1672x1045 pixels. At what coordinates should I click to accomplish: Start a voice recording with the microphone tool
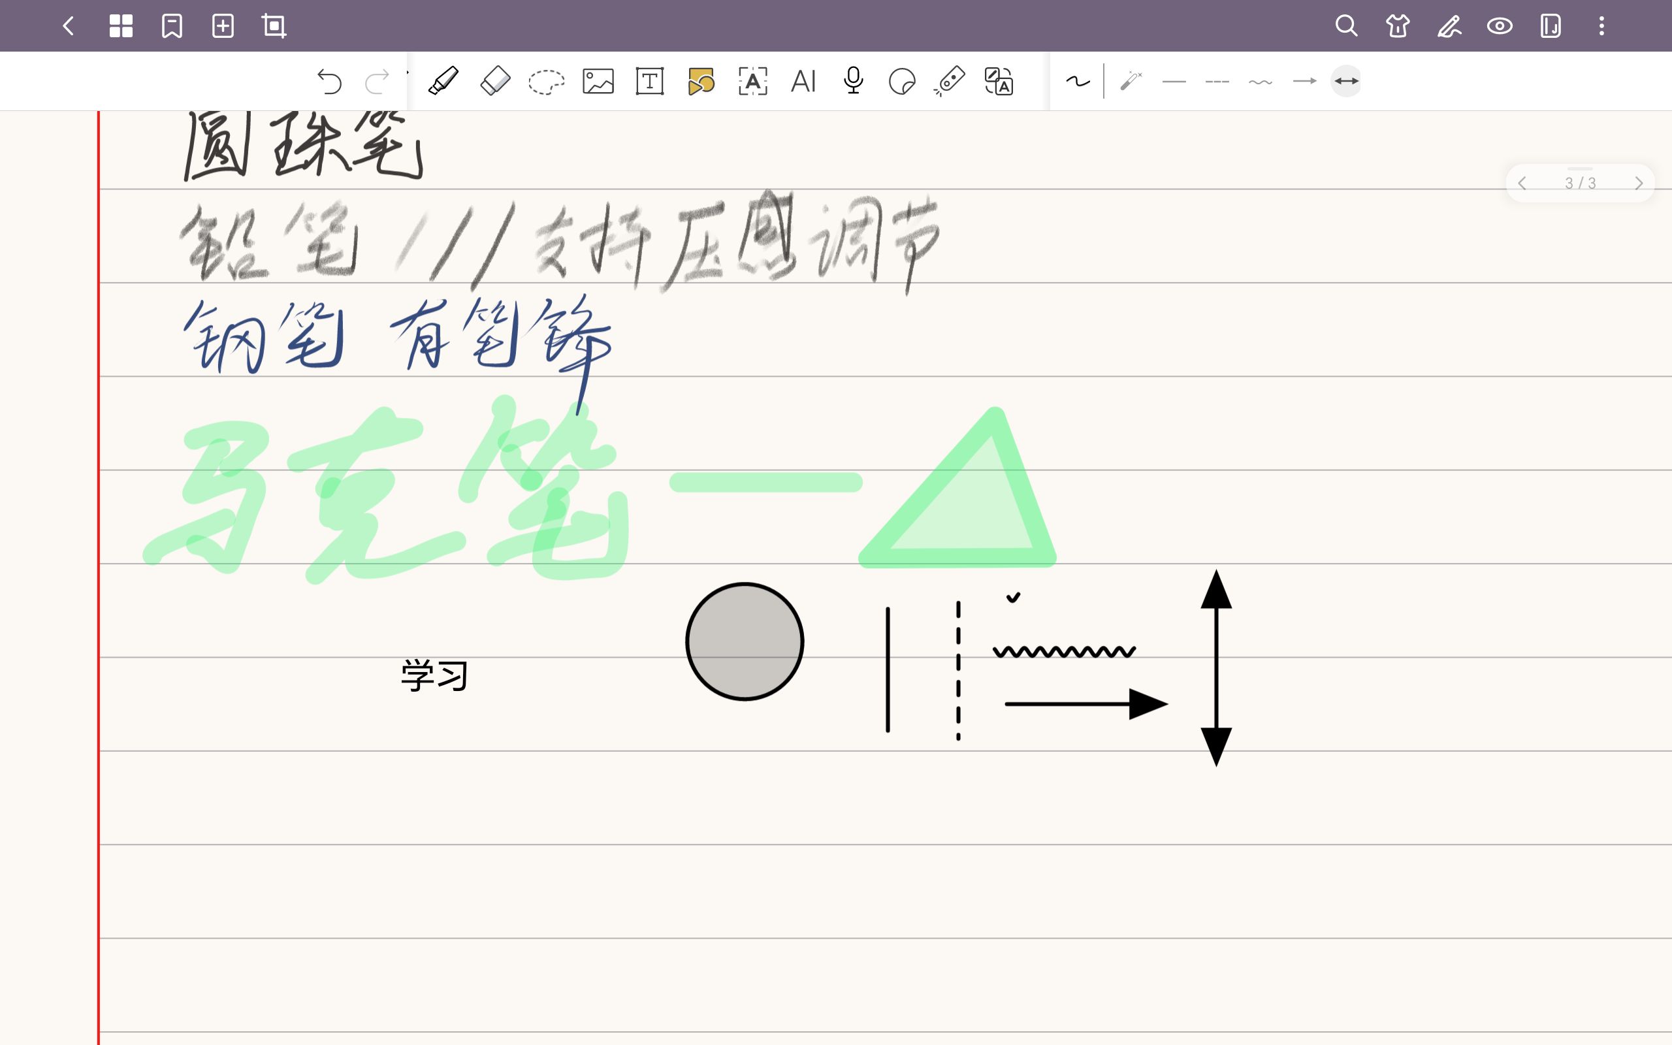coord(854,81)
